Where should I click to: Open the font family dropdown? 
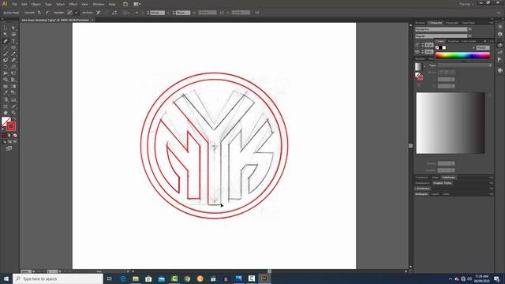tap(470, 29)
